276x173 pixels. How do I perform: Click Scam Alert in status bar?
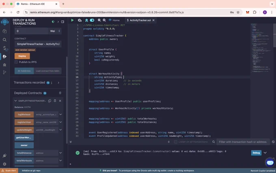(9, 171)
